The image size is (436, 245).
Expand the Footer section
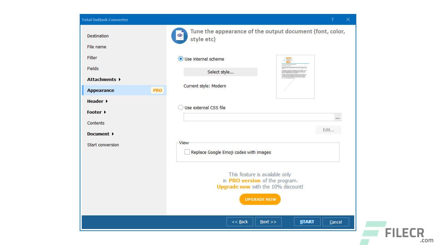tap(94, 112)
